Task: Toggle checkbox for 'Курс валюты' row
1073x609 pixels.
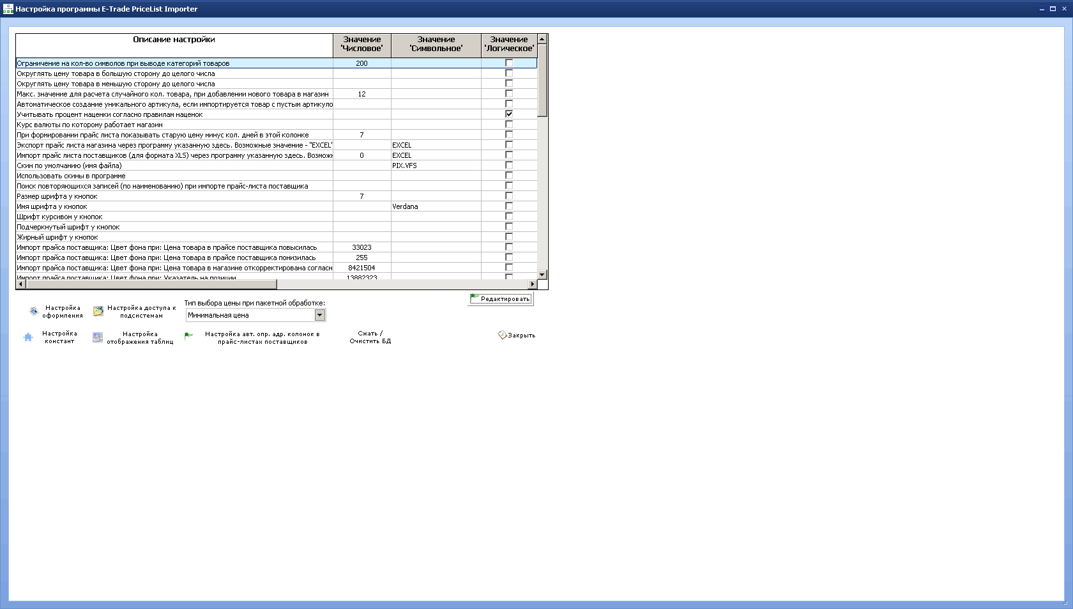Action: click(509, 124)
